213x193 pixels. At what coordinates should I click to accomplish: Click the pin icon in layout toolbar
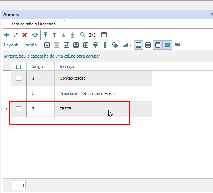click(105, 45)
